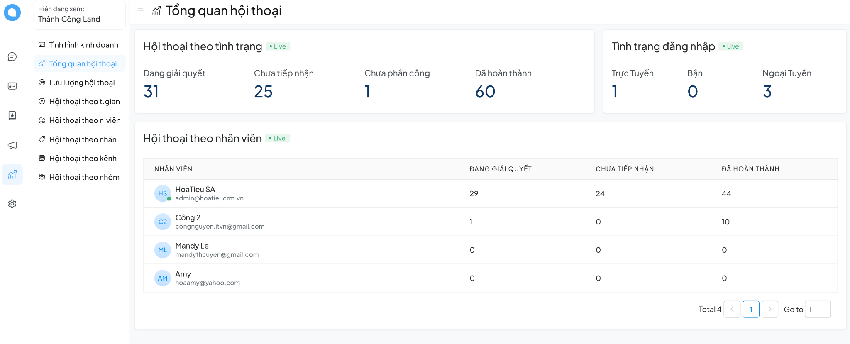The image size is (850, 344).
Task: Open Hội thoại theo nhãn report
Action: coord(83,139)
